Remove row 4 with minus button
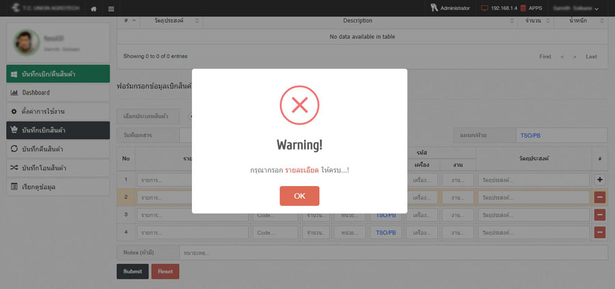This screenshot has height=289, width=615. tap(600, 232)
